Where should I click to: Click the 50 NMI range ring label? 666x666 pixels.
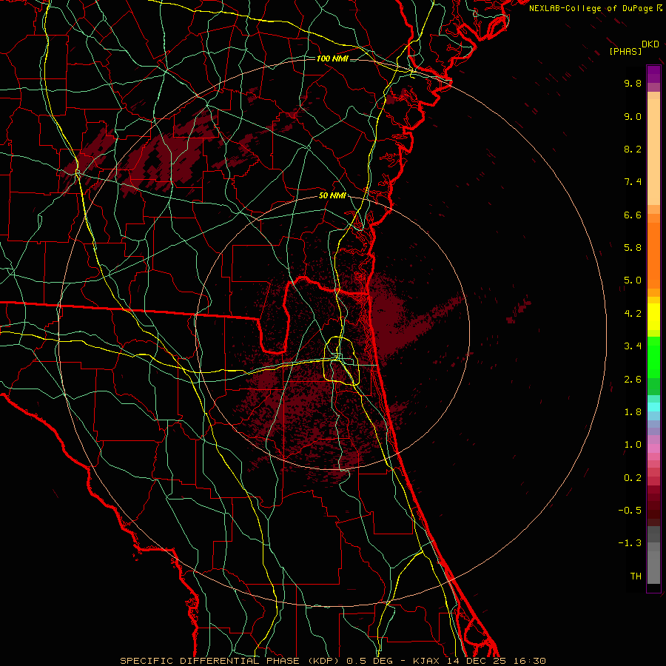pyautogui.click(x=332, y=195)
